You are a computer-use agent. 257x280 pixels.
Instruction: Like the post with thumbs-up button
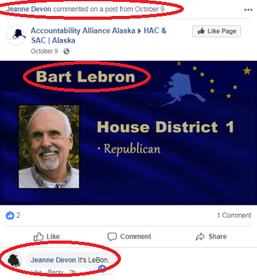click(x=46, y=237)
